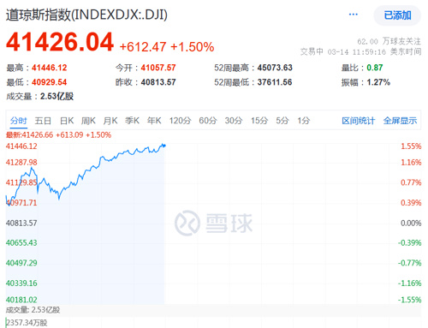Click the 41287.98 price axis label
The width and height of the screenshot is (428, 328).
point(21,163)
